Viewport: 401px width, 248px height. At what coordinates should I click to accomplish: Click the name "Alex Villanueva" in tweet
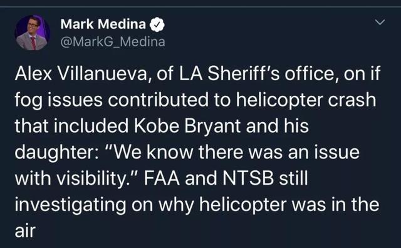point(81,73)
